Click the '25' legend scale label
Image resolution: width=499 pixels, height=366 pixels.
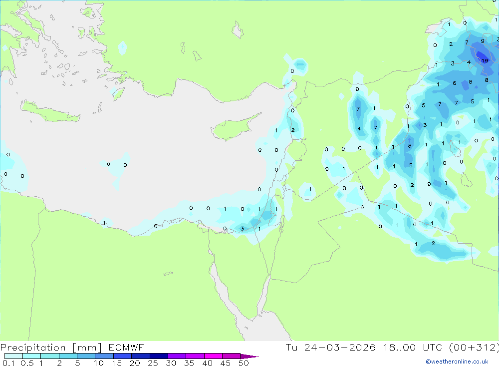tap(153, 363)
